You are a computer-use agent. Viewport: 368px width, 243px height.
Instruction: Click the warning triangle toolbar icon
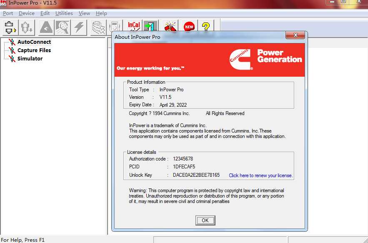pyautogui.click(x=46, y=28)
